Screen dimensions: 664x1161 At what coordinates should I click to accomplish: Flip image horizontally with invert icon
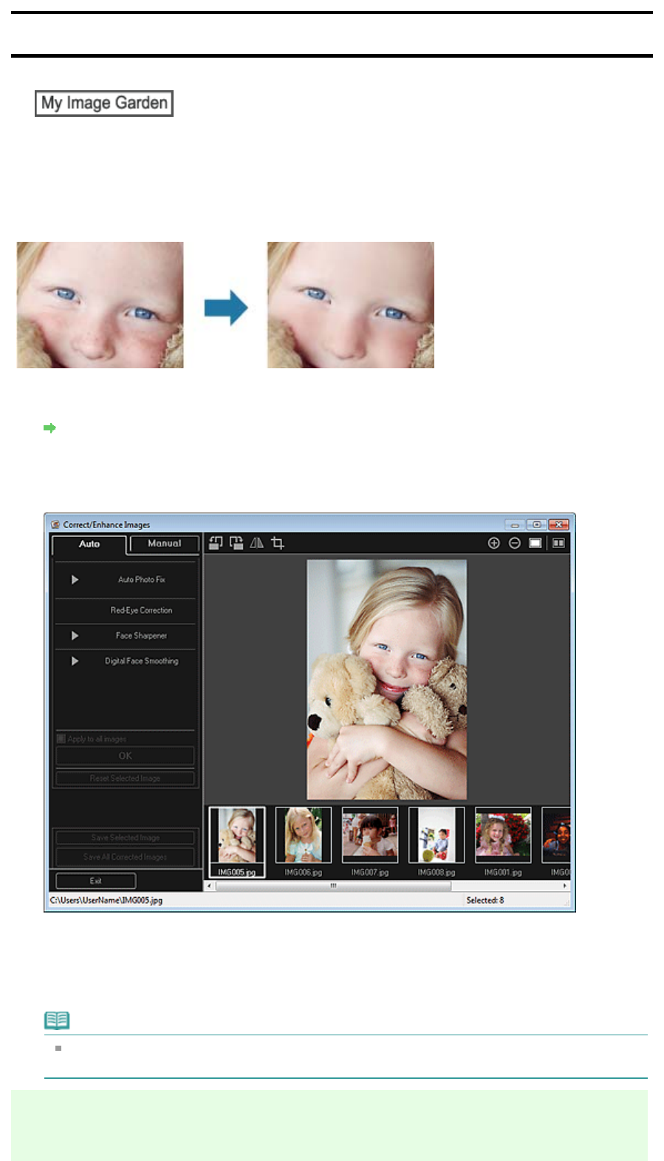pyautogui.click(x=256, y=543)
